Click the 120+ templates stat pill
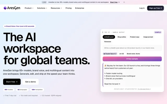The width and height of the screenshot is (167, 104). pyautogui.click(x=37, y=90)
